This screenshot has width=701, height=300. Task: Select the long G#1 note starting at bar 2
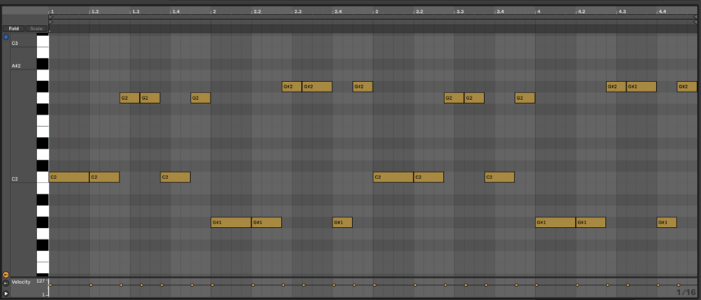point(231,222)
